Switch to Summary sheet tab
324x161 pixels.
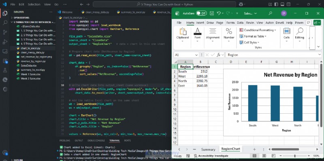[208, 149]
